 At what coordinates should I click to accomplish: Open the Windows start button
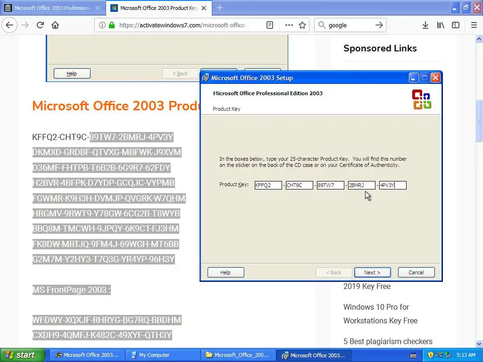[x=22, y=355]
